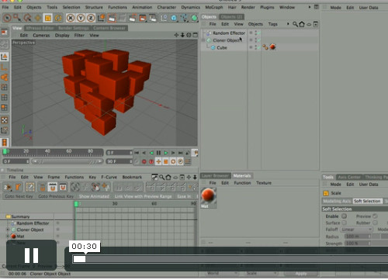
Task: Select Random Effector in Object Manager
Action: click(x=229, y=33)
